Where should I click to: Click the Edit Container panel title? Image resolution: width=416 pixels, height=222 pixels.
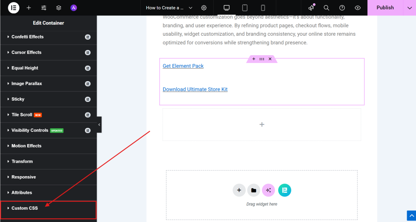pos(48,23)
